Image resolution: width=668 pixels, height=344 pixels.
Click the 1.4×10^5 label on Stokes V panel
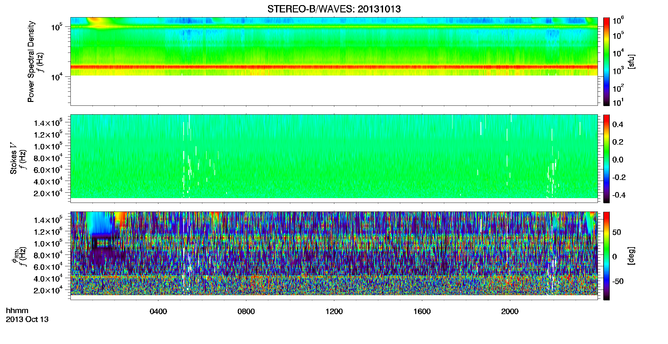48,123
